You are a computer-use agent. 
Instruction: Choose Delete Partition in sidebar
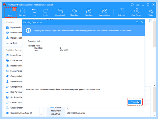point(14,66)
